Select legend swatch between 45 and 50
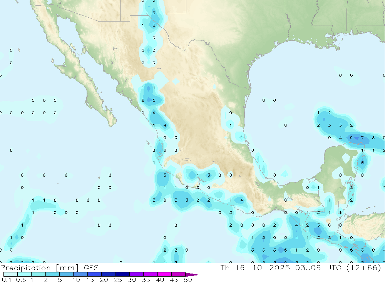 [x=179, y=274]
